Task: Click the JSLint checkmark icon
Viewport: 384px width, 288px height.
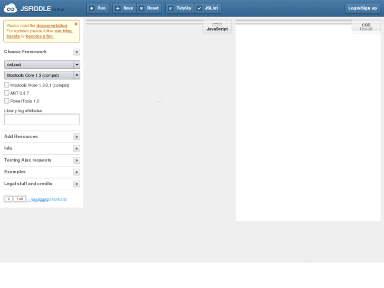Action: tap(199, 8)
